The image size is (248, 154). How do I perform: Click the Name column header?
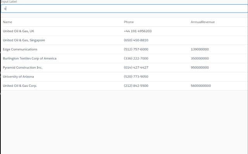point(7,22)
